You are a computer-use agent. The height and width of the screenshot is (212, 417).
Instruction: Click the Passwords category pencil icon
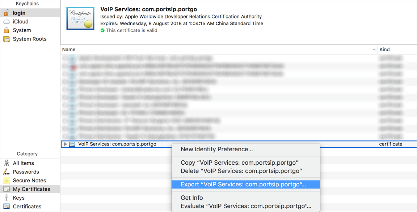(x=7, y=172)
